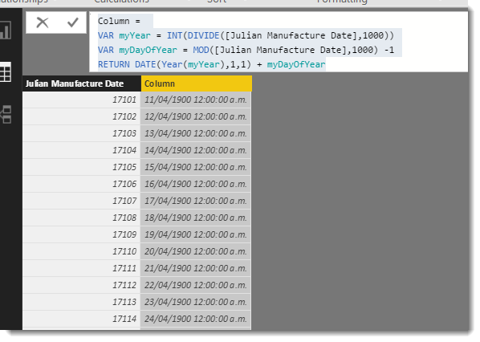Click the 13/04/1900 12:00:00 a.m. cell
This screenshot has height=342, width=480.
pos(196,133)
